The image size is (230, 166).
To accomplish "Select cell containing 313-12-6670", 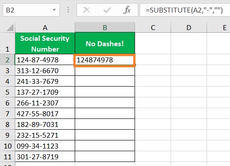I will click(45, 70).
